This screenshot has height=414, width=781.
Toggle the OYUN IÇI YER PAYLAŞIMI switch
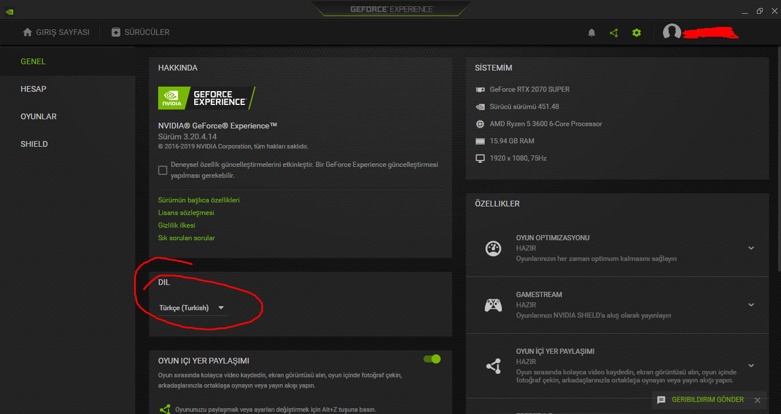(432, 359)
